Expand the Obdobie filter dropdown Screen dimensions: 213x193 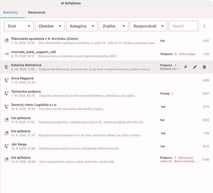pos(50,26)
